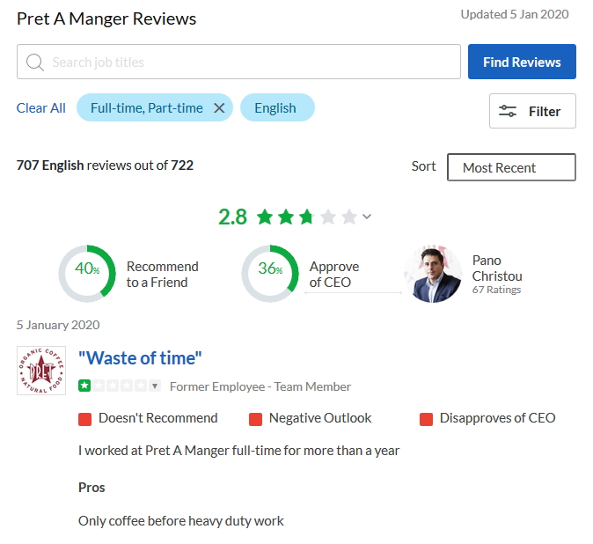Click the Clear All link
The image size is (593, 544).
[41, 108]
